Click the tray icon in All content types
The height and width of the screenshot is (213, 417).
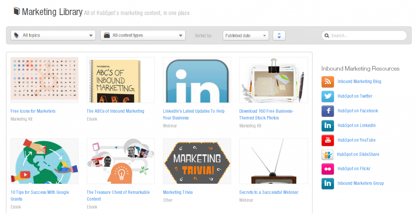[x=107, y=35]
